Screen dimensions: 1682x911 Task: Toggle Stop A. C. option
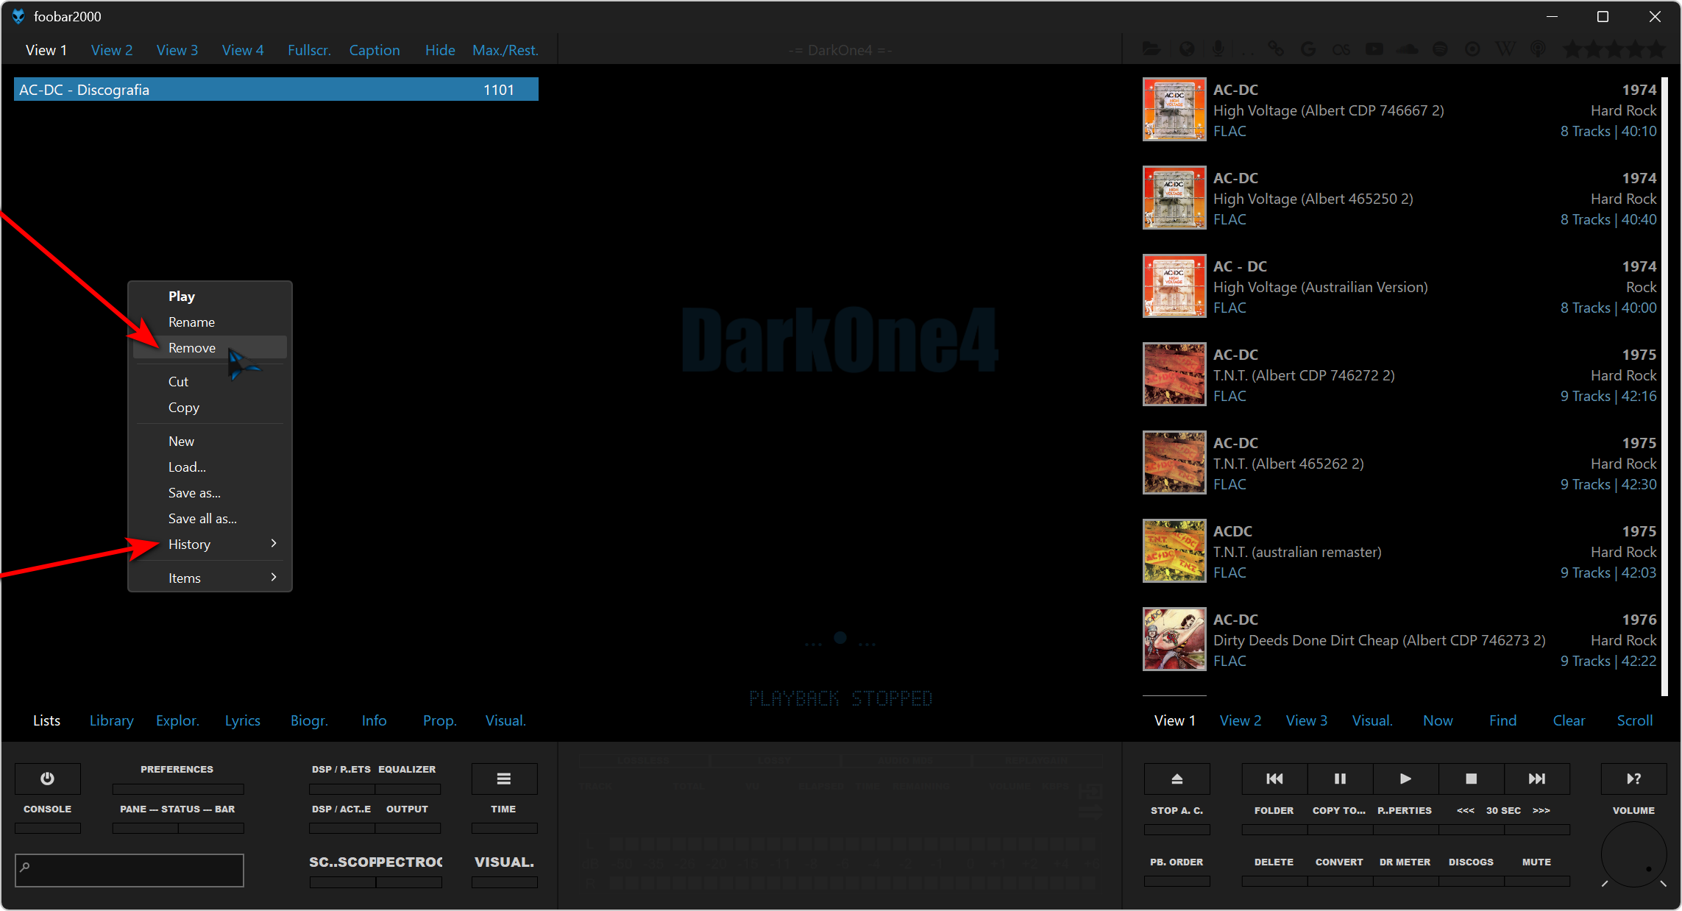(1177, 810)
